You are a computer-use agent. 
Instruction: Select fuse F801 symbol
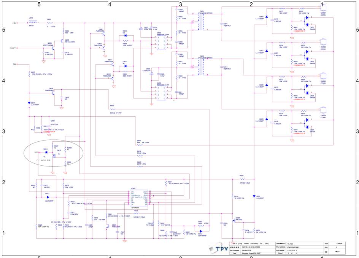(50, 23)
